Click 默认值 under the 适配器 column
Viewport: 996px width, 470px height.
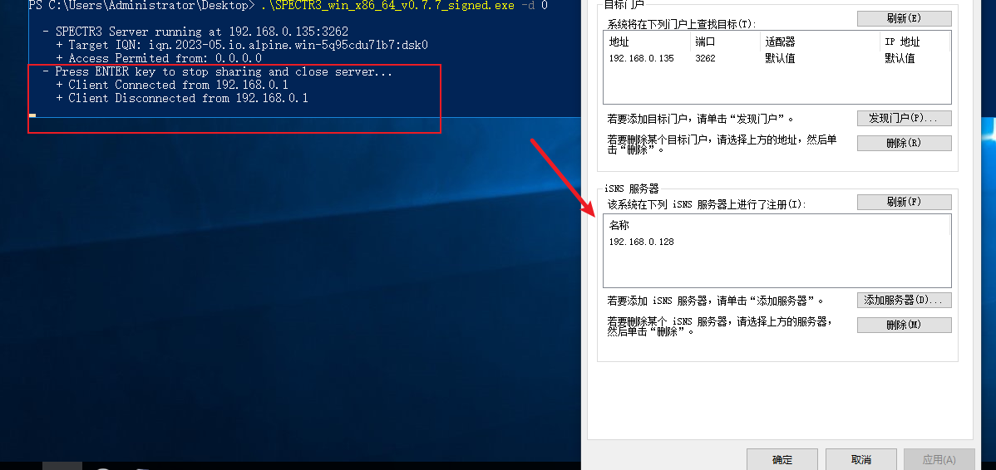tap(780, 58)
